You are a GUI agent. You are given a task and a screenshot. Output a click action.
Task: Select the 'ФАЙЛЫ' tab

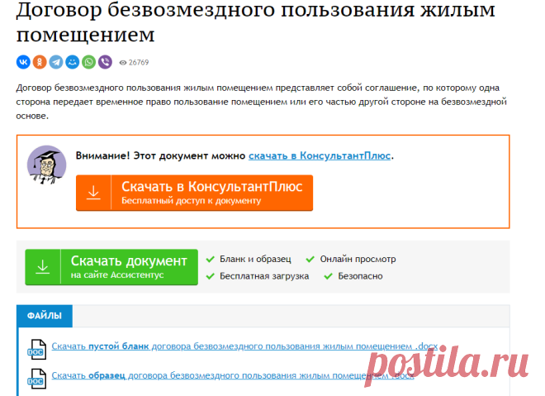coord(45,316)
